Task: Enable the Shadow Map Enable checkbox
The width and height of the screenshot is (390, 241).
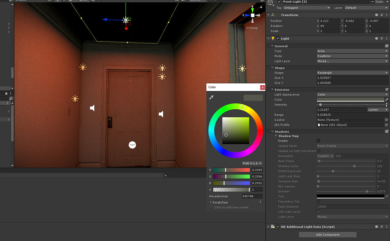Action: pyautogui.click(x=318, y=140)
